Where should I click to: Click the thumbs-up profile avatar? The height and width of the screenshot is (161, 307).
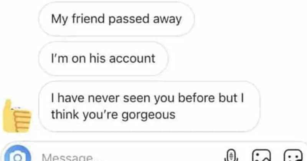click(x=17, y=116)
